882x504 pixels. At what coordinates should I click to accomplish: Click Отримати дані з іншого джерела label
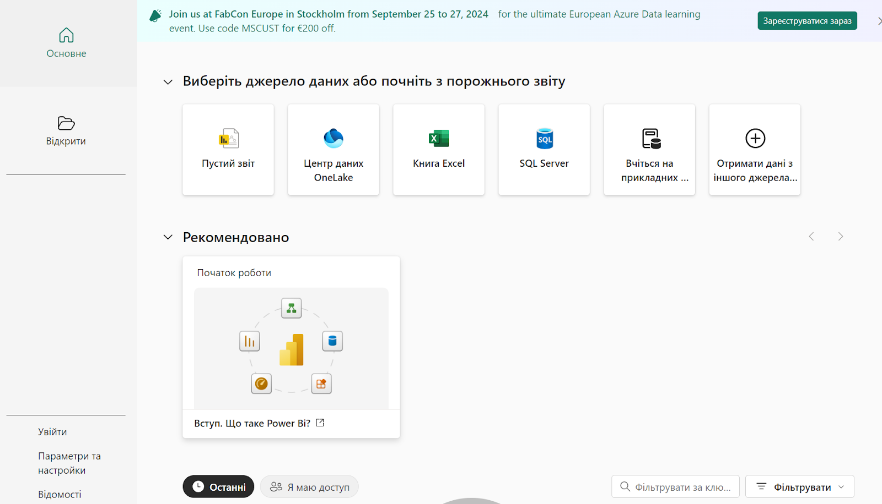[755, 171]
